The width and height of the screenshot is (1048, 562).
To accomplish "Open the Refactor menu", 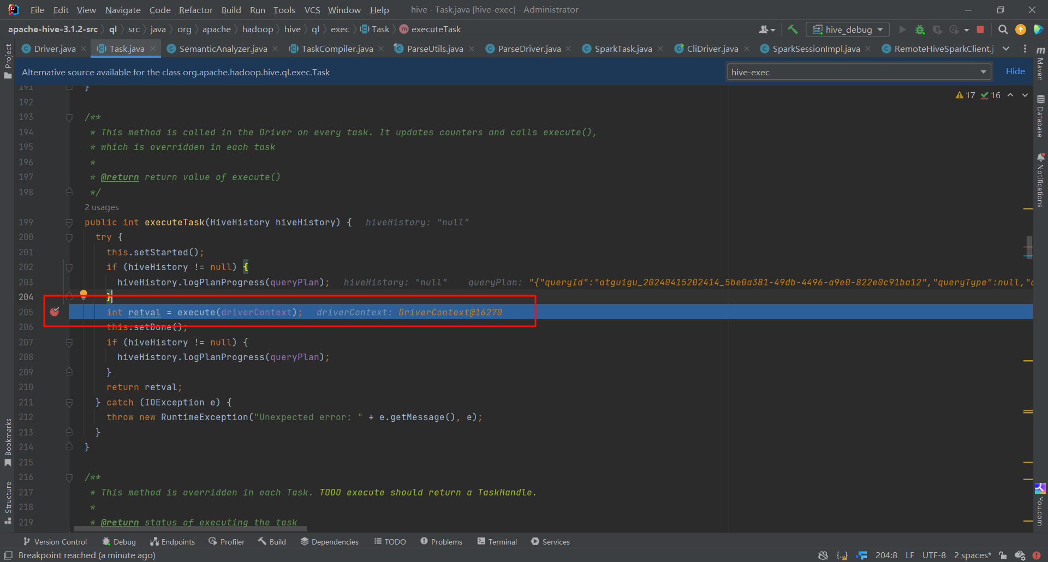I will [195, 10].
